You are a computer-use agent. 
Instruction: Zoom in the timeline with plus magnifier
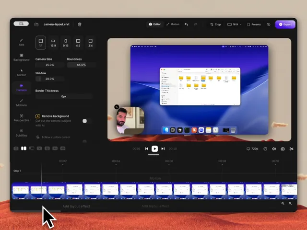coord(290,203)
